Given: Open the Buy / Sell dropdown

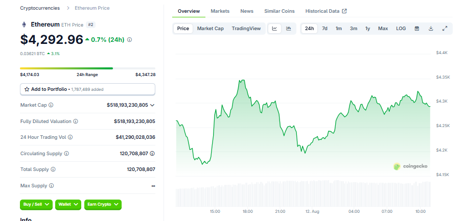Looking at the screenshot, I should point(36,204).
